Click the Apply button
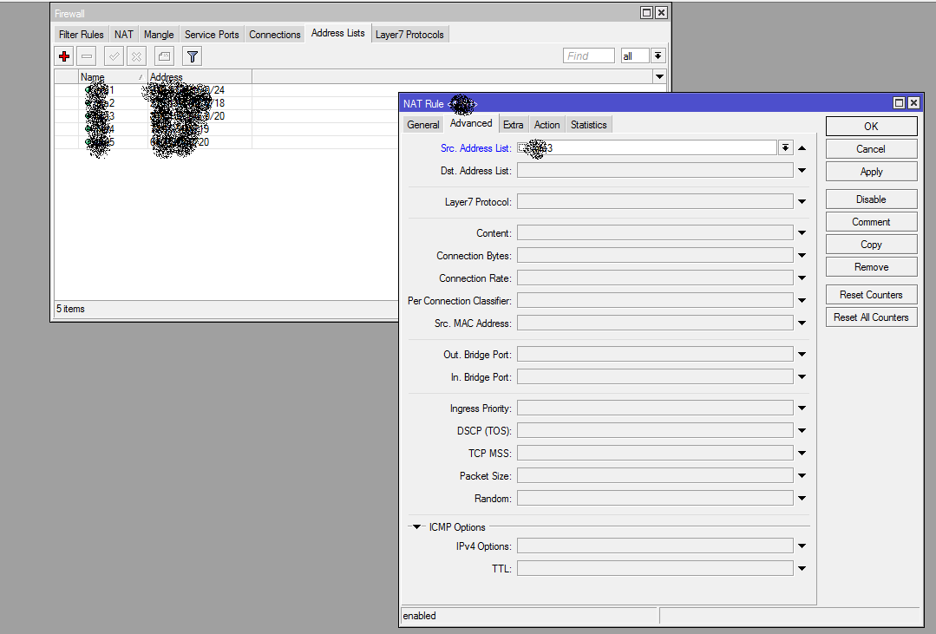 click(871, 172)
